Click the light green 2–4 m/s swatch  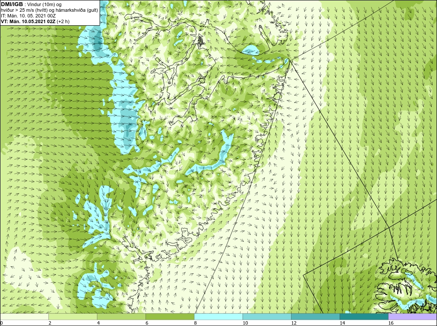pyautogui.click(x=73, y=316)
